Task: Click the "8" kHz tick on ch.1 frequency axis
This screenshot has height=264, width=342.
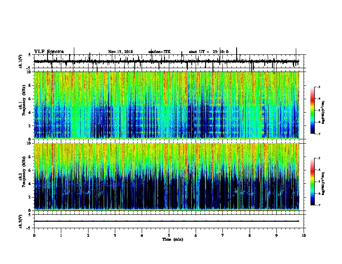Action: [30, 85]
